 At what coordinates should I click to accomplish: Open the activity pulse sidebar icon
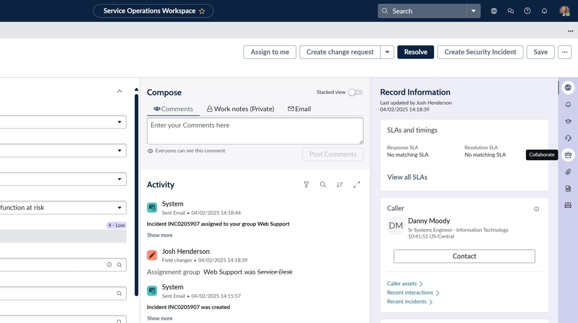568,88
